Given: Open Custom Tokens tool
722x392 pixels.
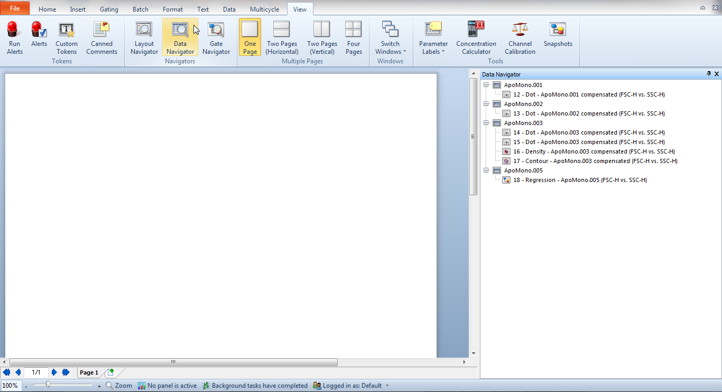Looking at the screenshot, I should (67, 37).
